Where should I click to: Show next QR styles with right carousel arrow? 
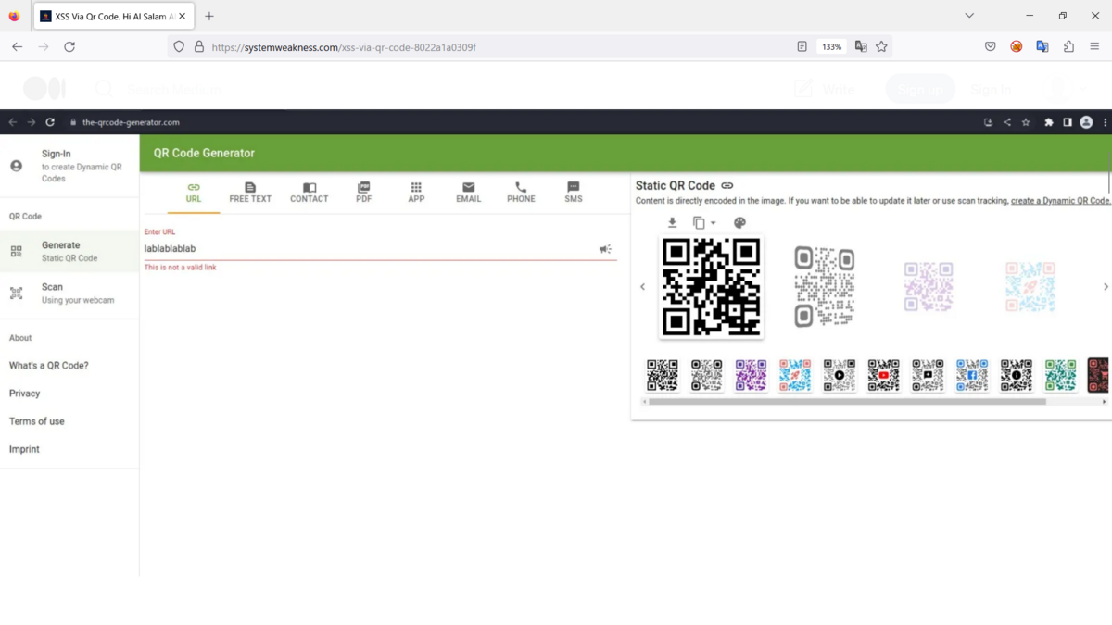point(1106,287)
